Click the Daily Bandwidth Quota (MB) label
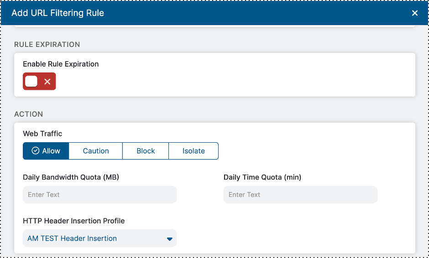This screenshot has height=258, width=429. click(x=71, y=177)
